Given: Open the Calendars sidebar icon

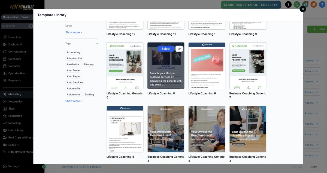Looking at the screenshot, I should pyautogui.click(x=5, y=59).
